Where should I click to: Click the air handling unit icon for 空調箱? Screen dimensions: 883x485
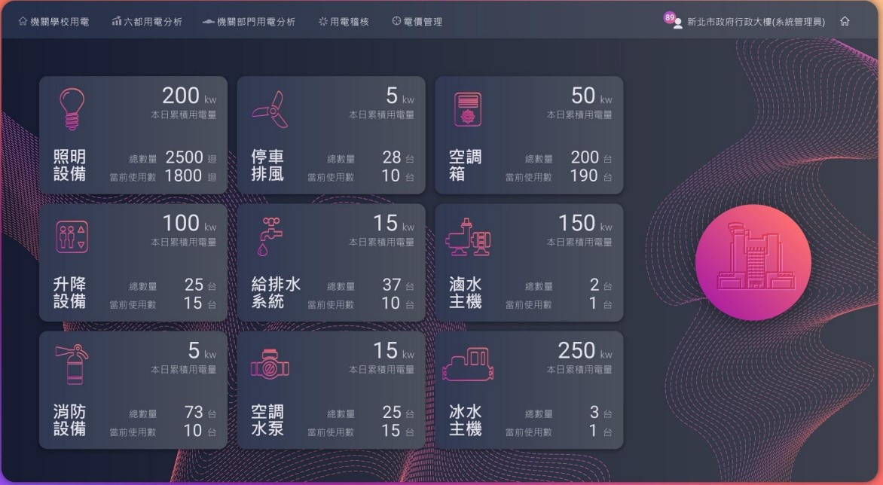(467, 110)
